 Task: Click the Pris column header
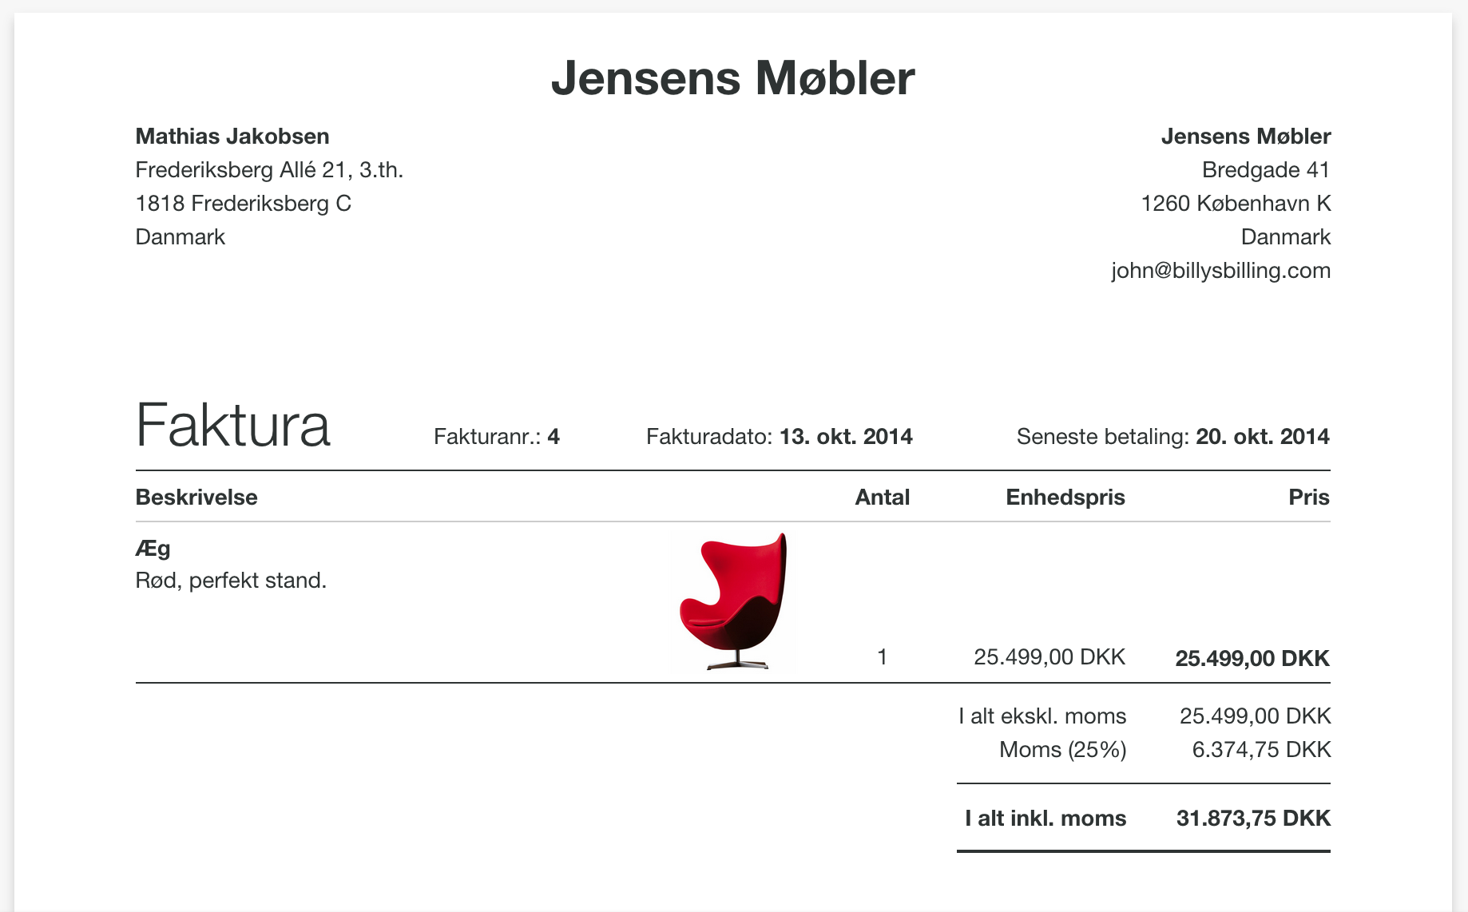pyautogui.click(x=1308, y=498)
